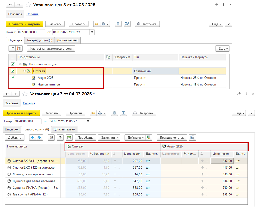Move row down icon in Виды цен tab
Screen dimensions: 257x209
[x=19, y=48]
